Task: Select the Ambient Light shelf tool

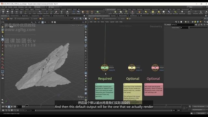Action: point(182,12)
